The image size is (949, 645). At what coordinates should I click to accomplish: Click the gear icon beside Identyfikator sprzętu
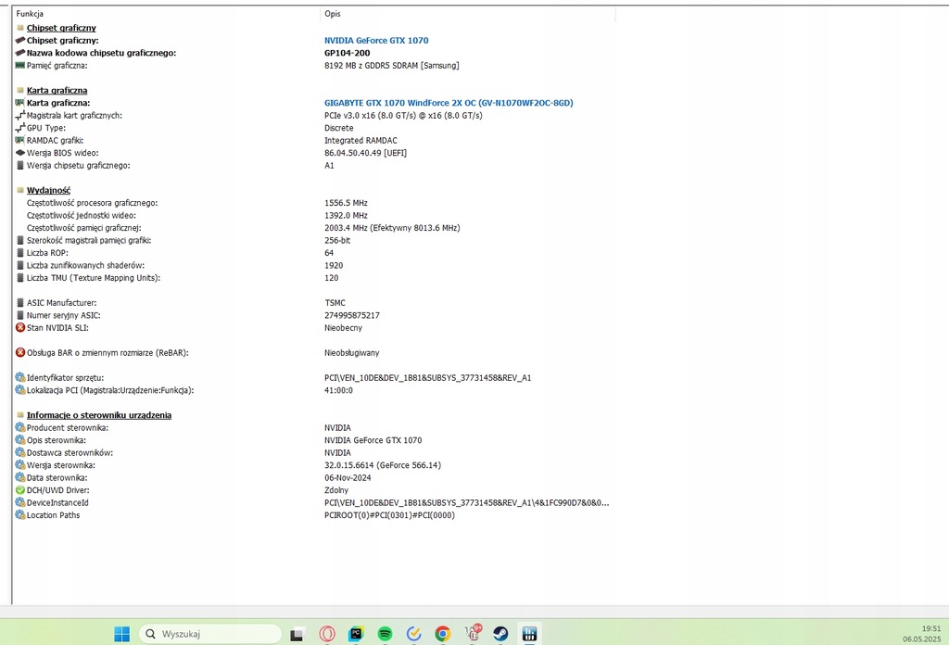(x=20, y=377)
